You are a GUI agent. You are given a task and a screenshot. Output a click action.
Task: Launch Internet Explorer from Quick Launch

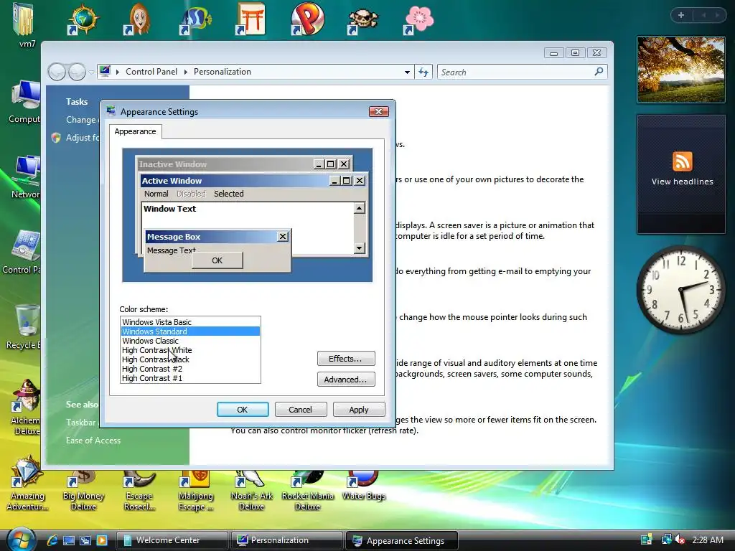click(52, 540)
